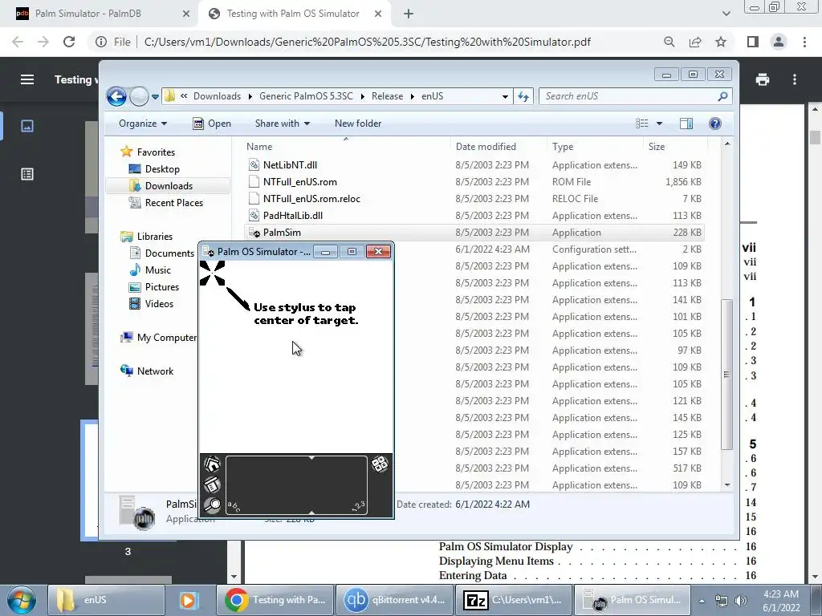This screenshot has width=822, height=616.
Task: Open the PDF viewer more actions menu
Action: click(x=795, y=79)
